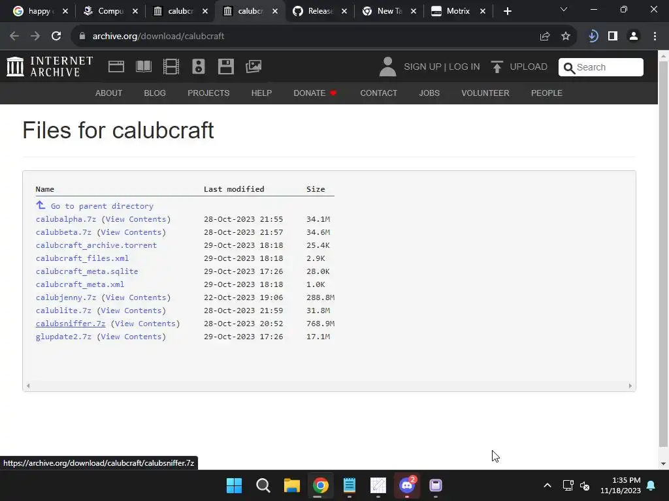
Task: Open the browser downloads icon
Action: pos(593,37)
